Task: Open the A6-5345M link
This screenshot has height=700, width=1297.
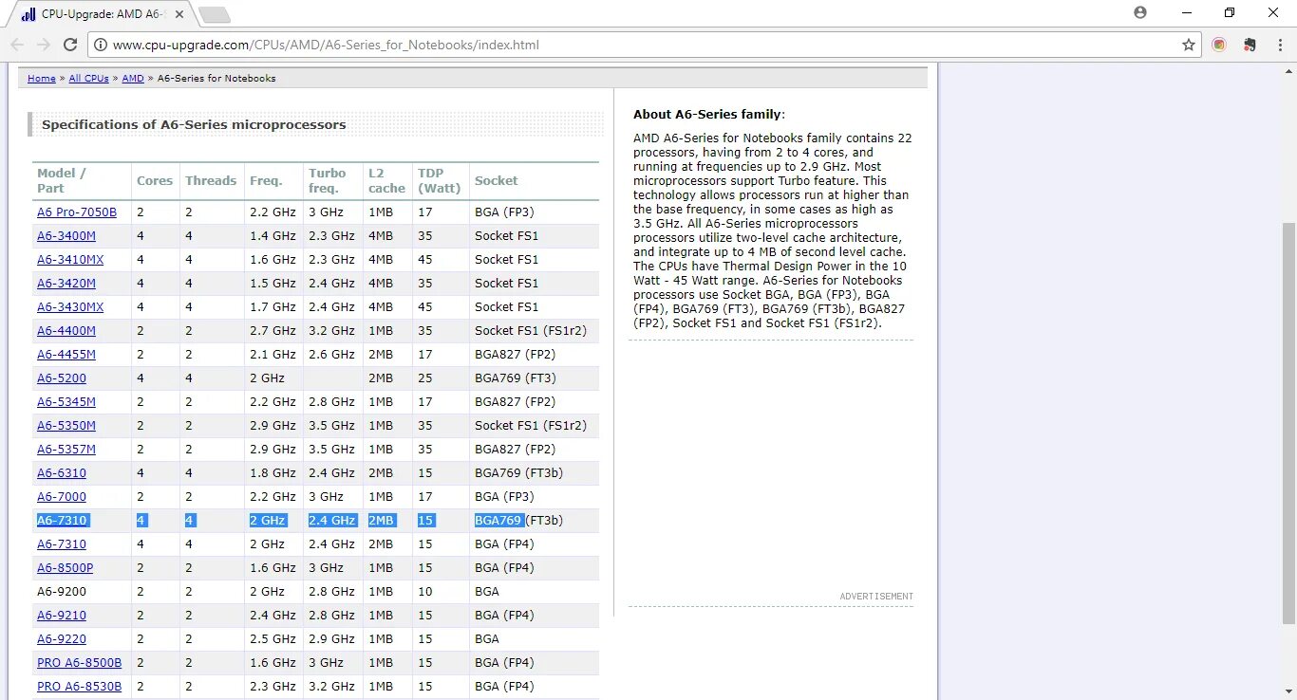Action: [66, 401]
